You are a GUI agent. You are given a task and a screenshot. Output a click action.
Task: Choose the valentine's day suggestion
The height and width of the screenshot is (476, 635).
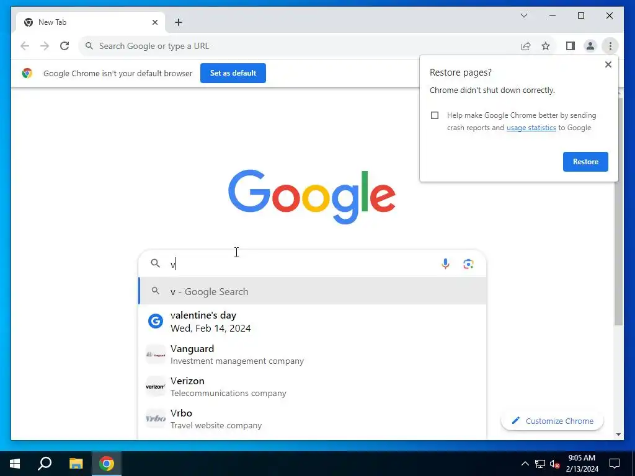pos(313,322)
